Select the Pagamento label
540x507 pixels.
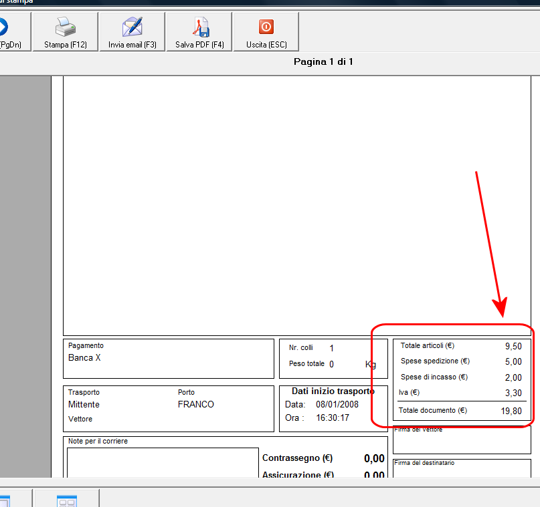[x=86, y=345]
